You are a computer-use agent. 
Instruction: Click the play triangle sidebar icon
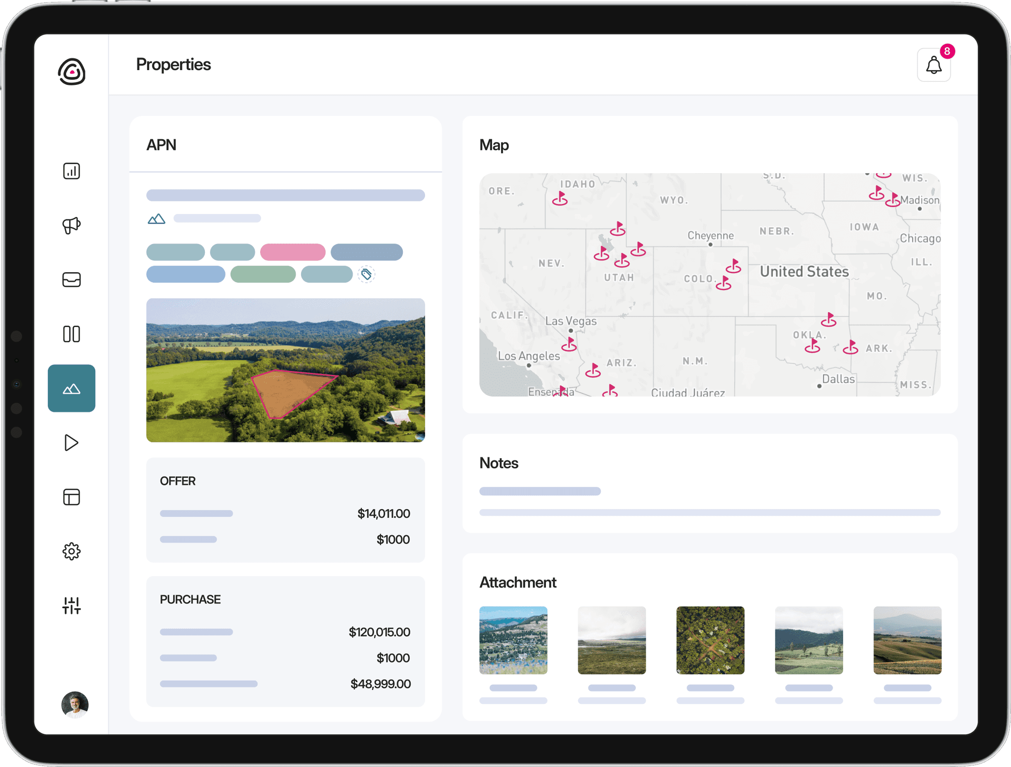click(72, 443)
